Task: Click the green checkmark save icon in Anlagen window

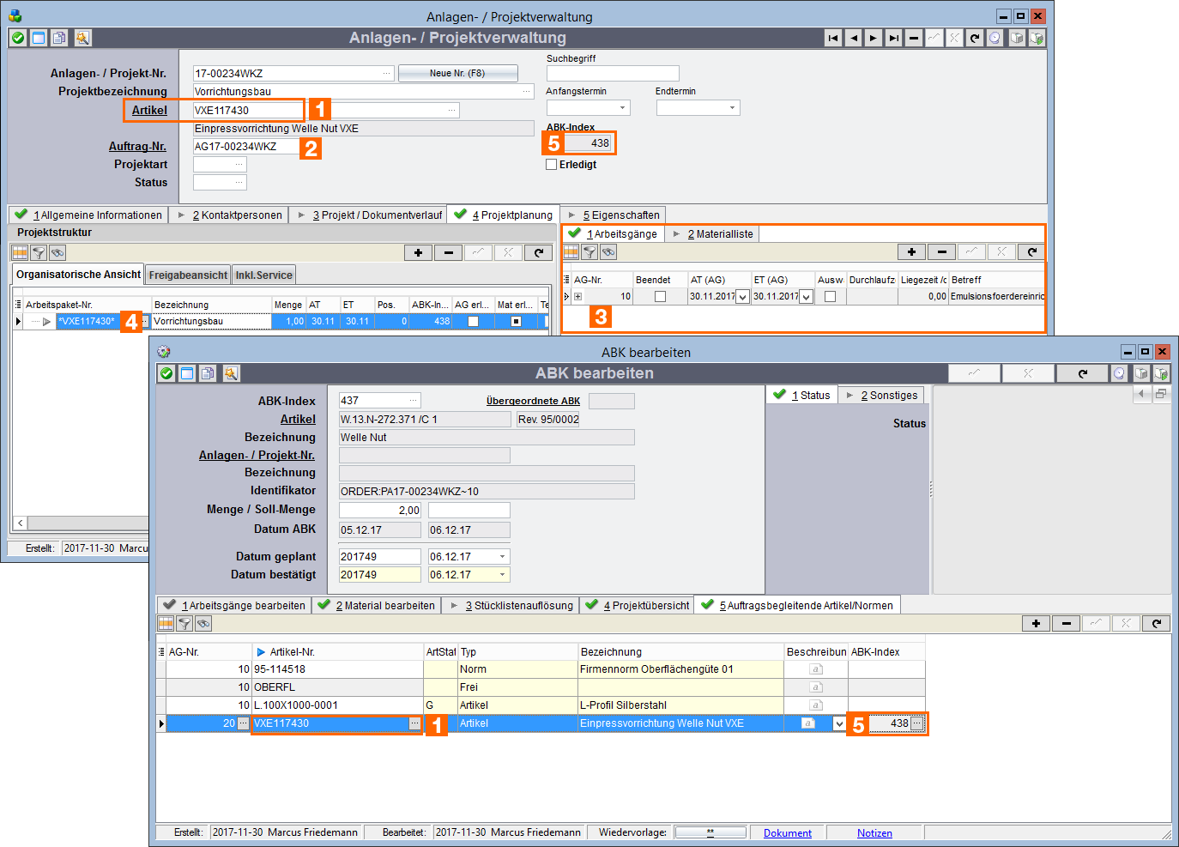Action: 17,38
